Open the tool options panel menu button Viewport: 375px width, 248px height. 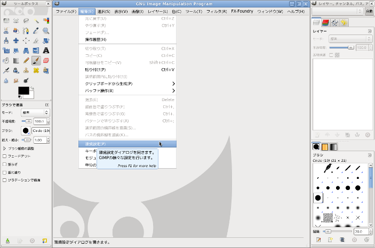(47, 105)
